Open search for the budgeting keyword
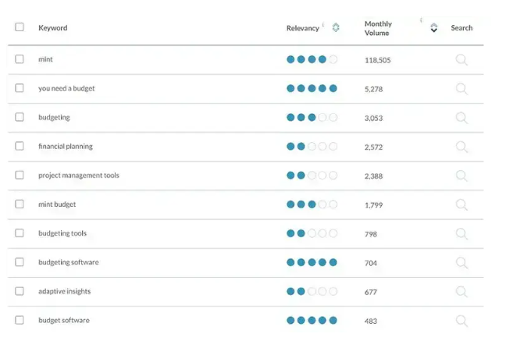 461,118
